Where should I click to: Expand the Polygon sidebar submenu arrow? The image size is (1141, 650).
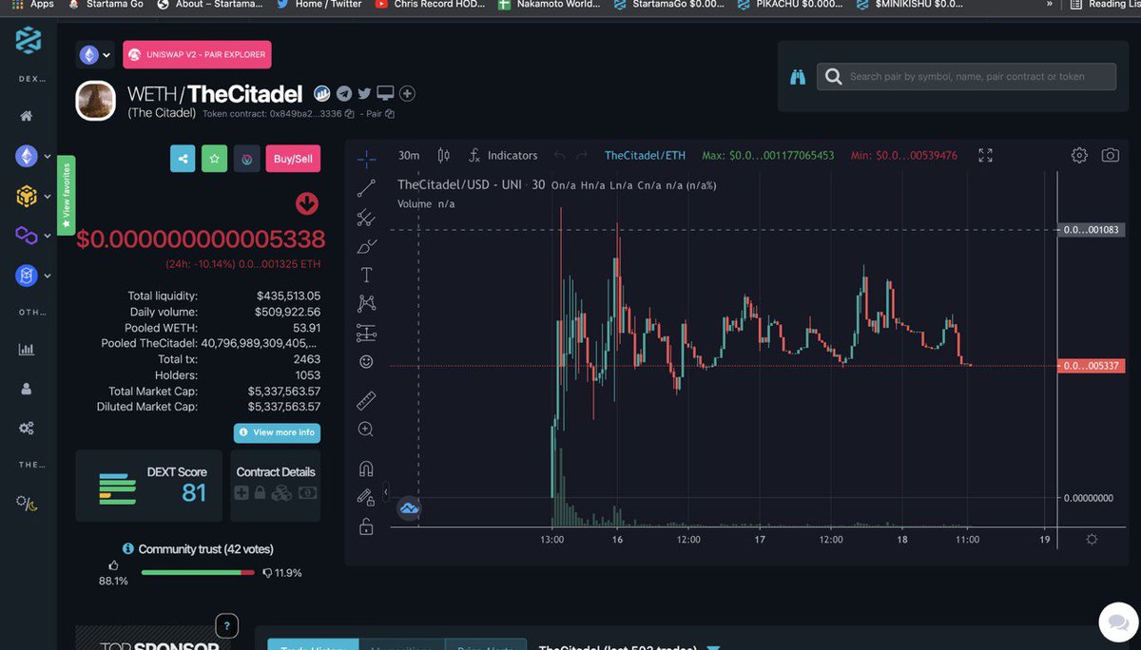coord(48,235)
